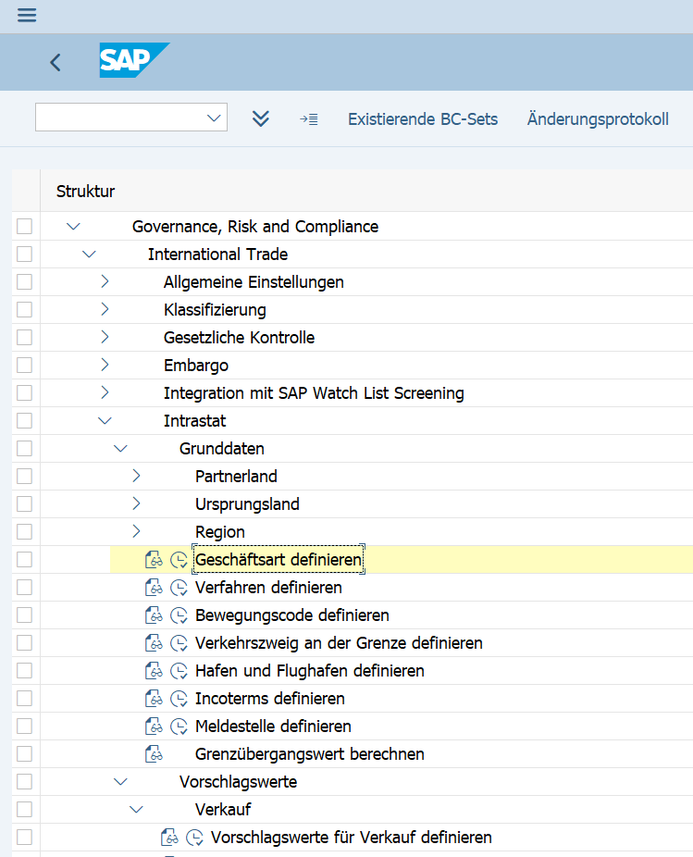Collapse the Intrastat tree node
Screen dimensions: 693x857
(105, 421)
